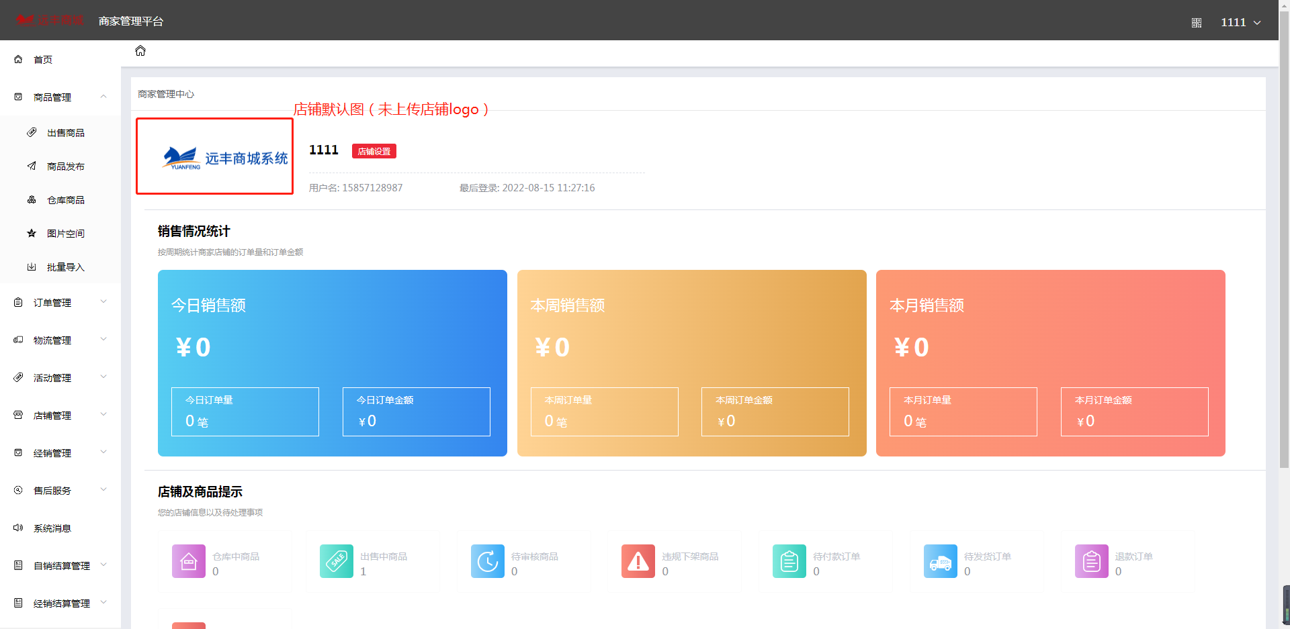Image resolution: width=1290 pixels, height=629 pixels.
Task: Click the 出售中商品 green SALE tag icon
Action: [x=337, y=561]
